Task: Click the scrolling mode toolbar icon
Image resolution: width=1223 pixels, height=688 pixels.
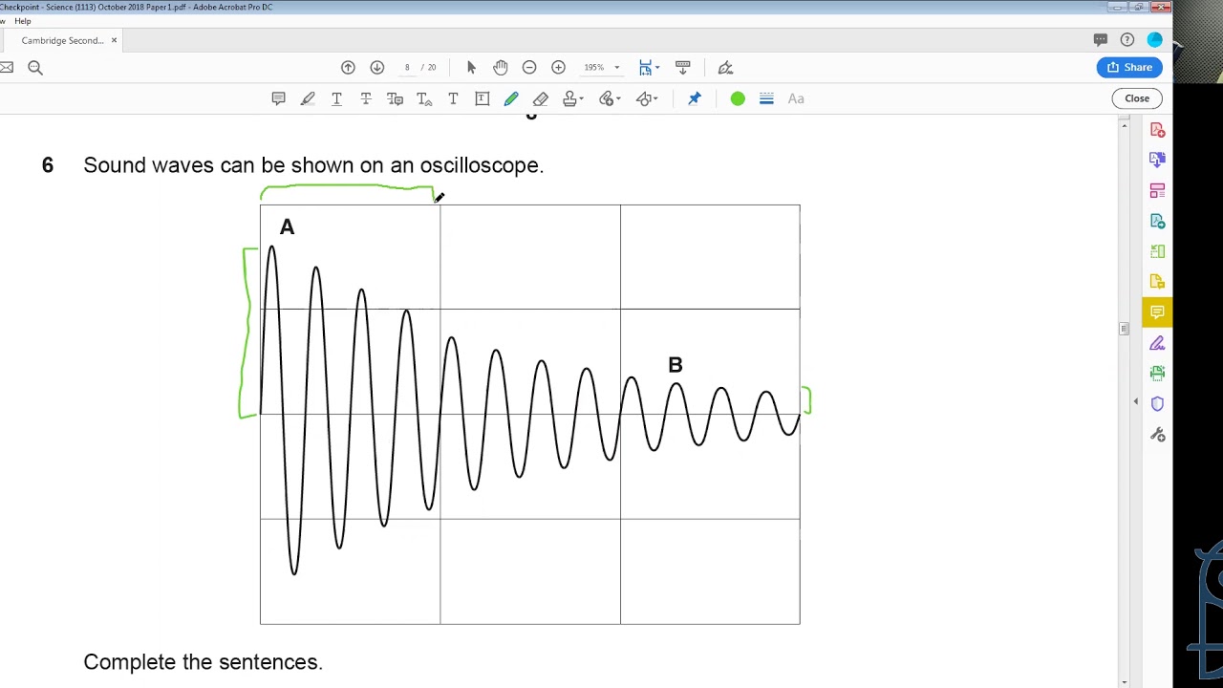Action: click(682, 67)
